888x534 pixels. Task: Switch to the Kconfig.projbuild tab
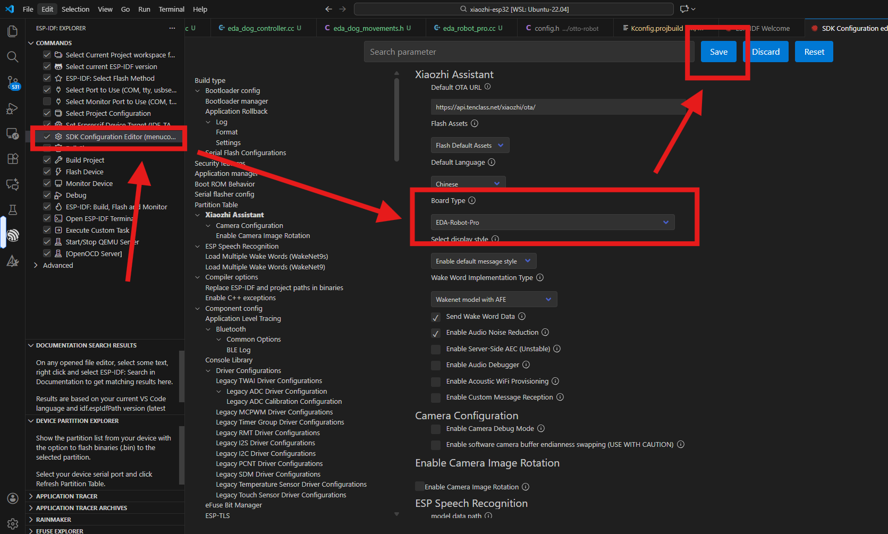pyautogui.click(x=656, y=28)
